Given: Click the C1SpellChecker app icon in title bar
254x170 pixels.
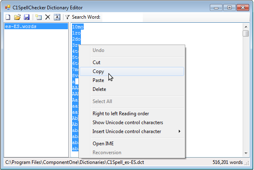Looking at the screenshot, I should point(8,7).
